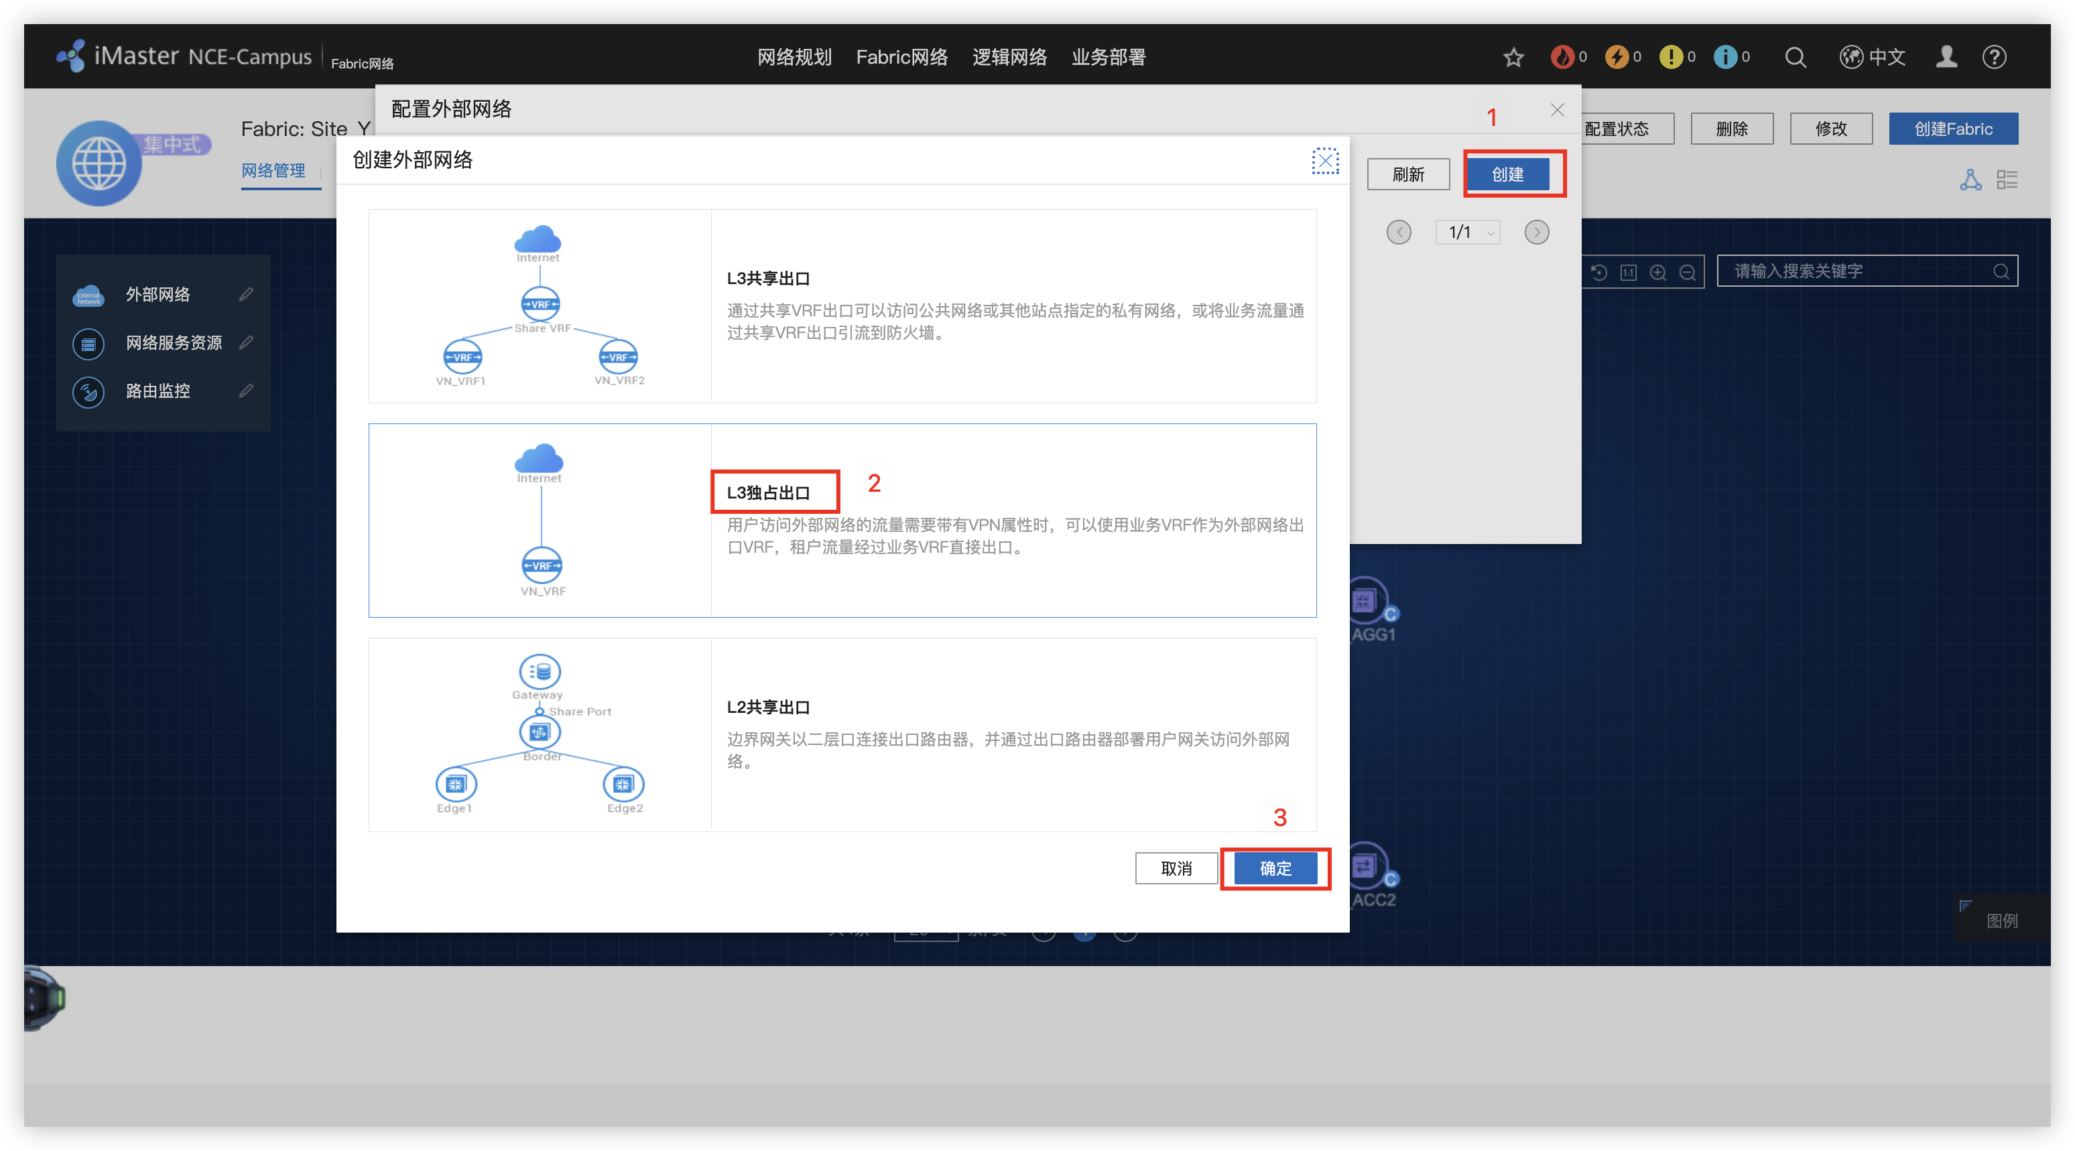Go to next page arrow
The image size is (2075, 1151).
tap(1536, 232)
